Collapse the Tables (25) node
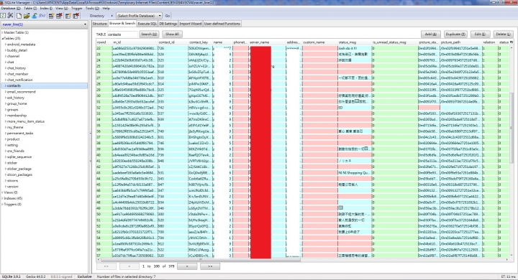 coord(2,39)
